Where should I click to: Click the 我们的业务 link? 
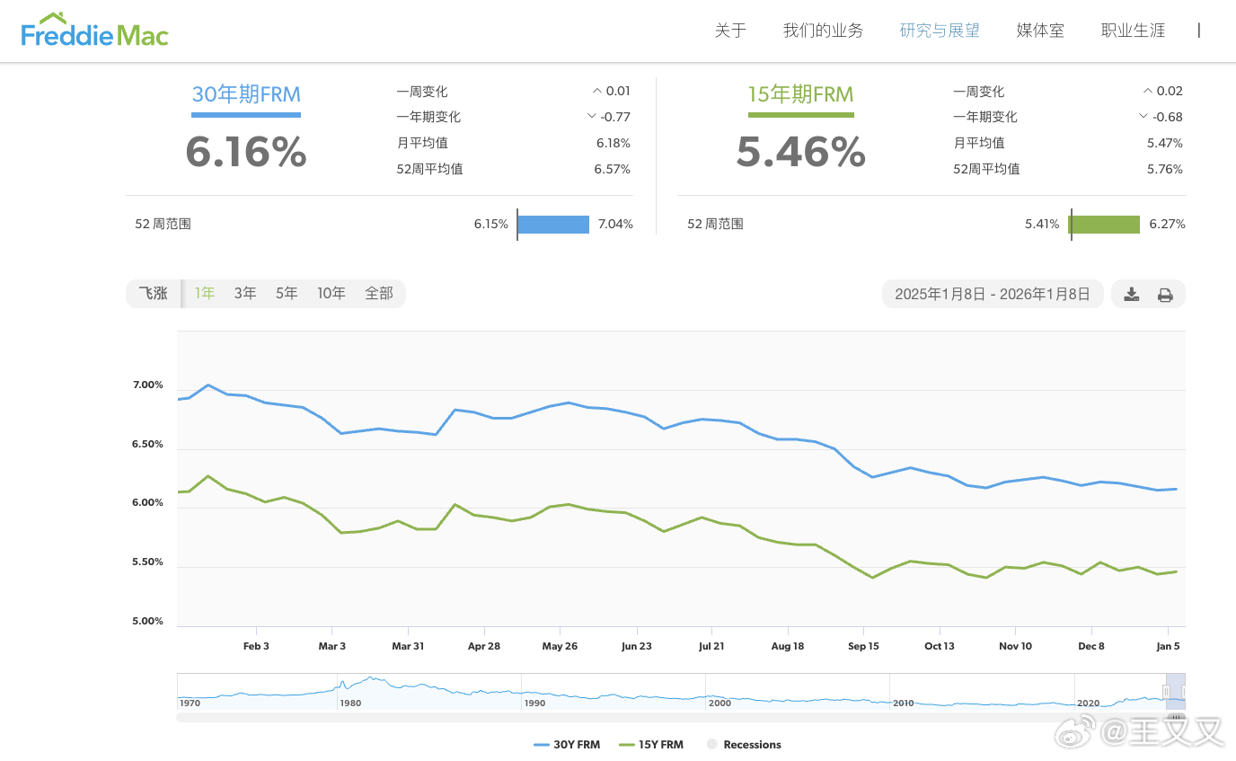[x=822, y=30]
